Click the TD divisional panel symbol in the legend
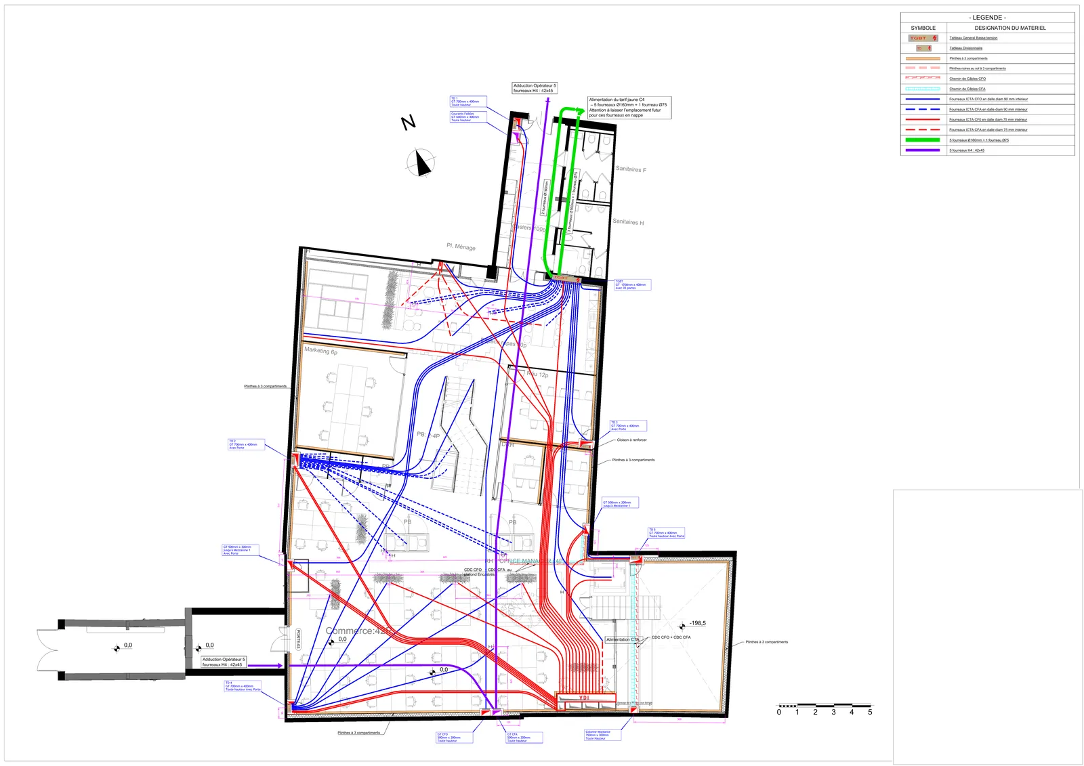Screen dimensions: 1084x766 (923, 48)
